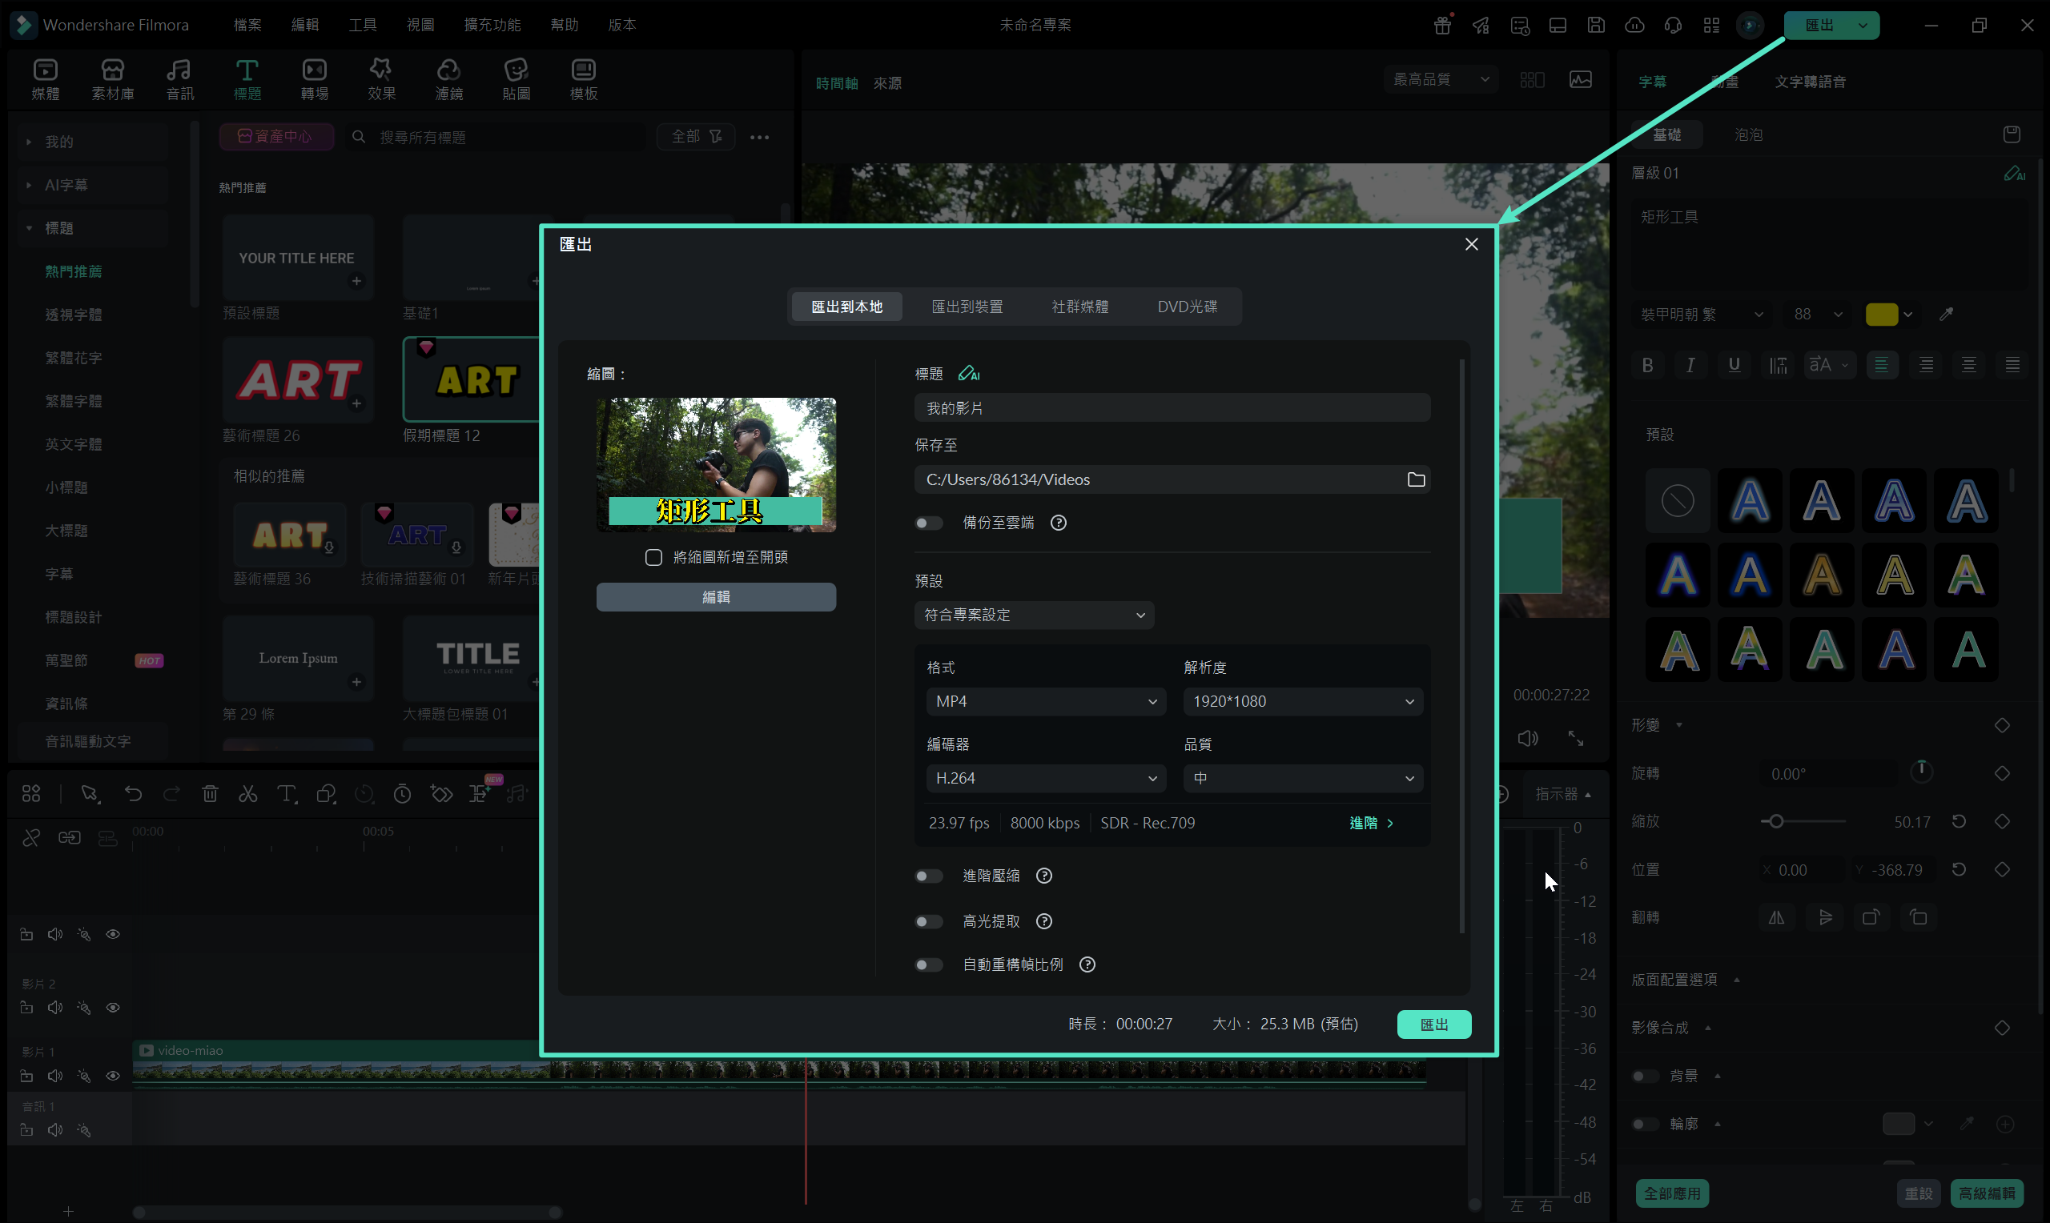
Task: Open the 格式 MP4 dropdown
Action: [1045, 701]
